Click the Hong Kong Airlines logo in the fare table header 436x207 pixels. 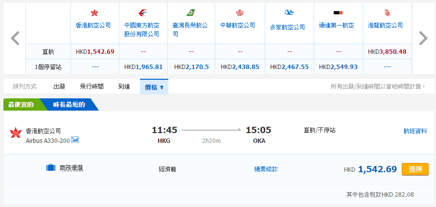coord(94,13)
